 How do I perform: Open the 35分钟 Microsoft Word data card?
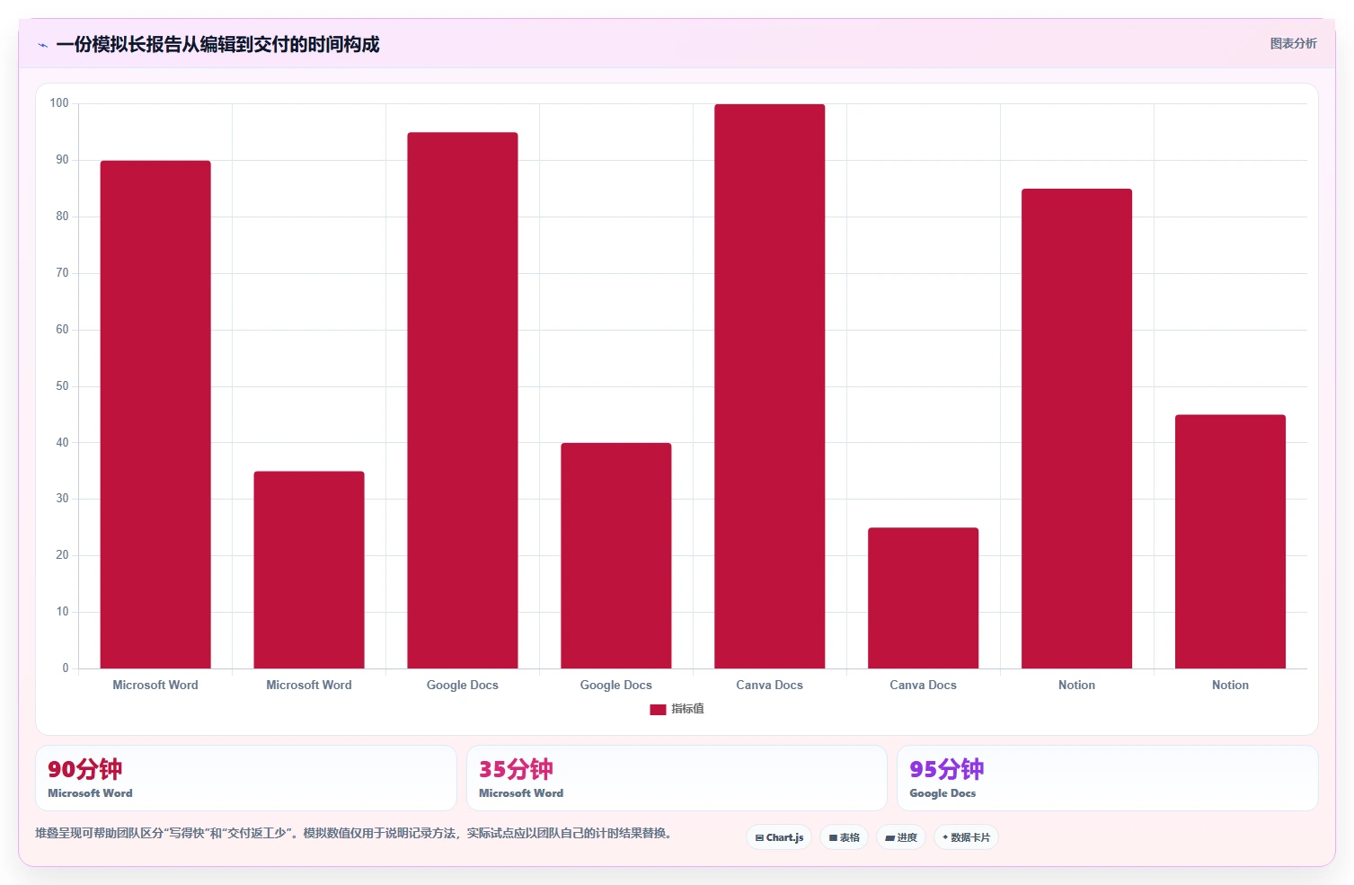pyautogui.click(x=677, y=778)
